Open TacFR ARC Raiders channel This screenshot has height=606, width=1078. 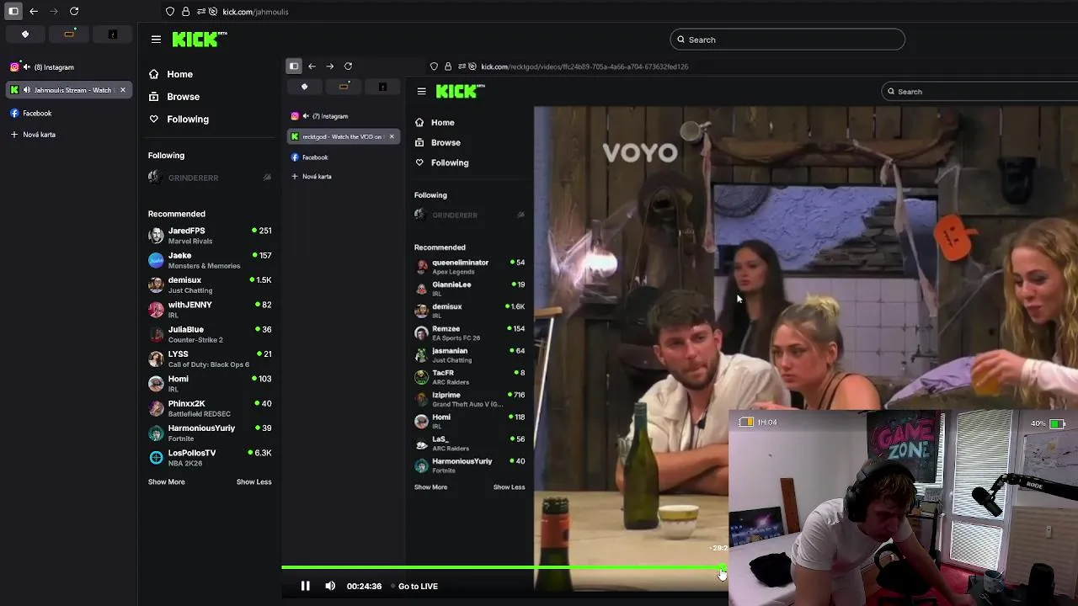click(x=470, y=377)
